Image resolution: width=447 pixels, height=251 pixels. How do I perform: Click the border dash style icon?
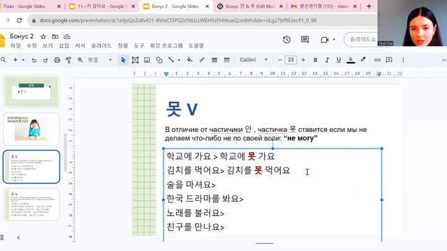226,60
